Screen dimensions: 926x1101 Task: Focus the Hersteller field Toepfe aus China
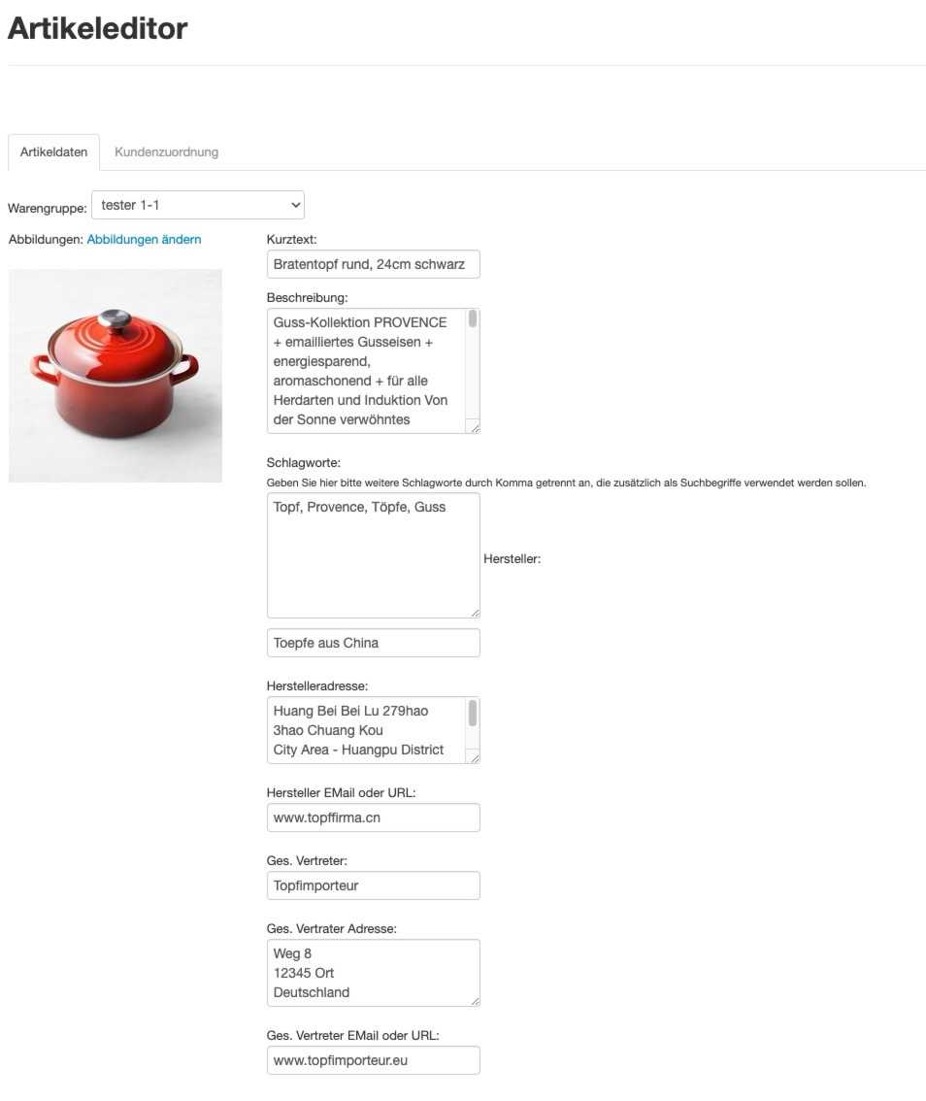point(374,643)
